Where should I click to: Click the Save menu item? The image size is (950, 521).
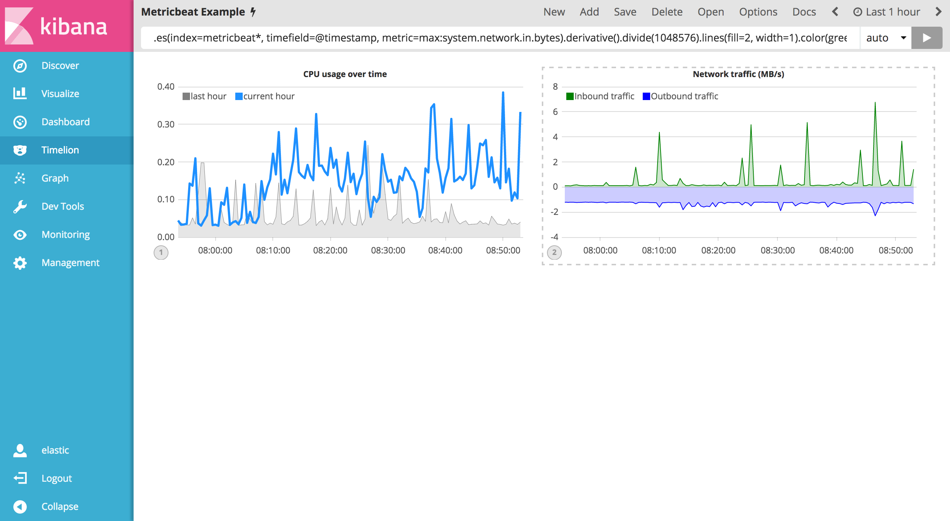click(x=624, y=12)
